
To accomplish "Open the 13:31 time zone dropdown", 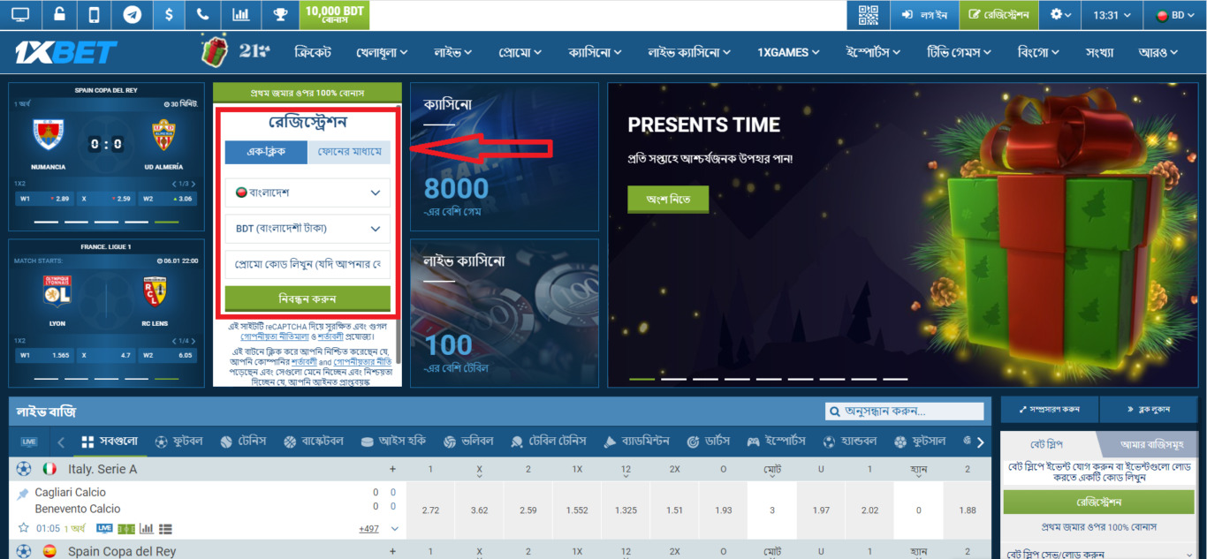I will tap(1112, 15).
